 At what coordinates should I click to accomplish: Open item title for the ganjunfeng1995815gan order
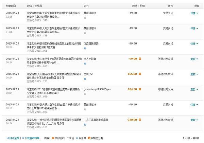coord(53,91)
